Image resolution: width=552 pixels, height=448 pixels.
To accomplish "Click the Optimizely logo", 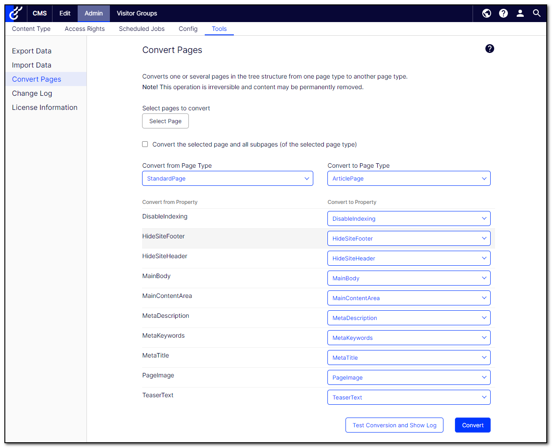I will 15,13.
